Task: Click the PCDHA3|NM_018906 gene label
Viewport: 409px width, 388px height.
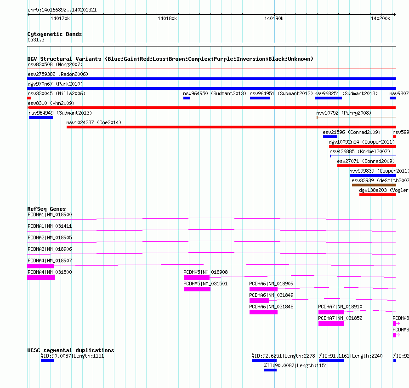Action: coord(50,249)
